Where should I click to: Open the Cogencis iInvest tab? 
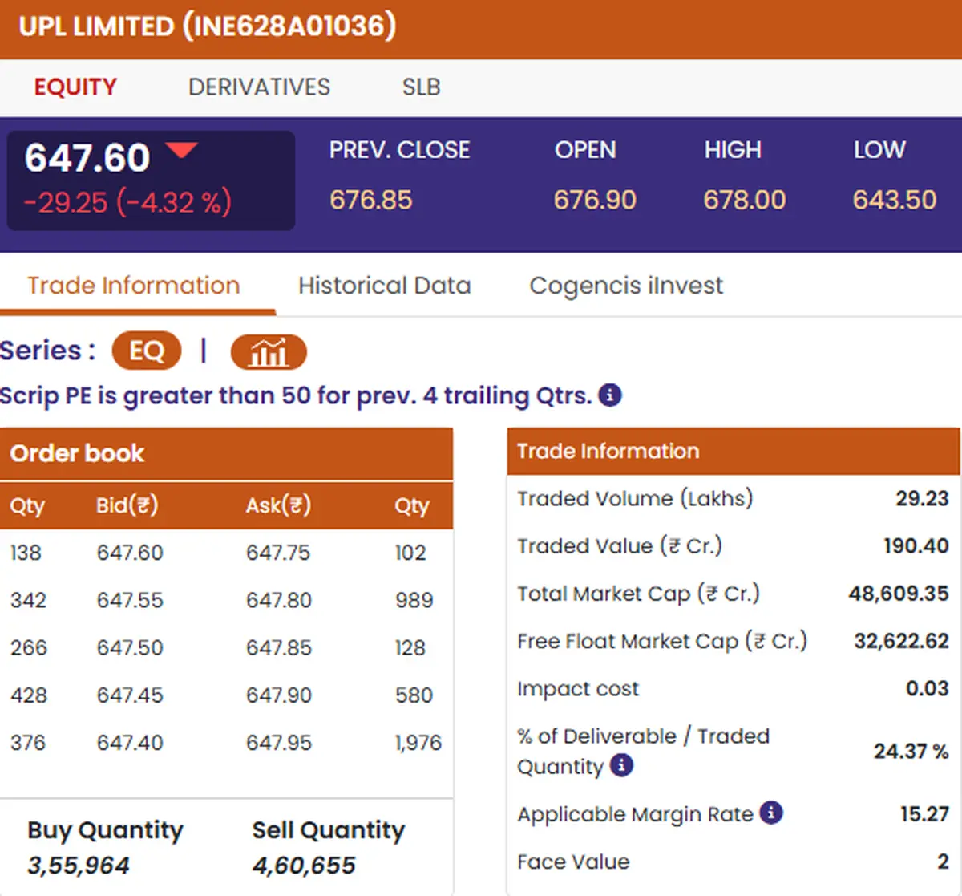click(626, 286)
